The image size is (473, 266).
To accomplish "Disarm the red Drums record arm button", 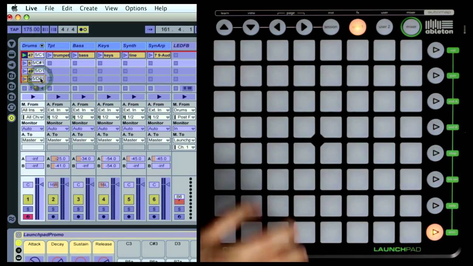I will [28, 217].
